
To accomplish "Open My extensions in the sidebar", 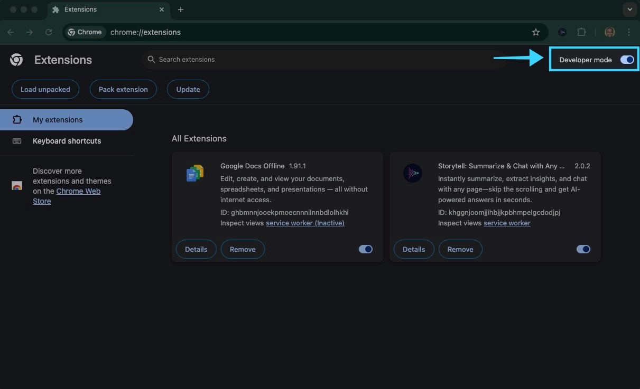I will tap(66, 120).
